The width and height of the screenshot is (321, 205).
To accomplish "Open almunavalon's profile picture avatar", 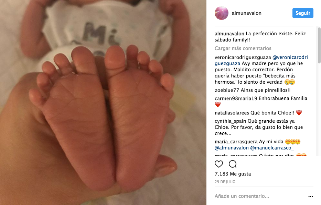I will pos(222,13).
